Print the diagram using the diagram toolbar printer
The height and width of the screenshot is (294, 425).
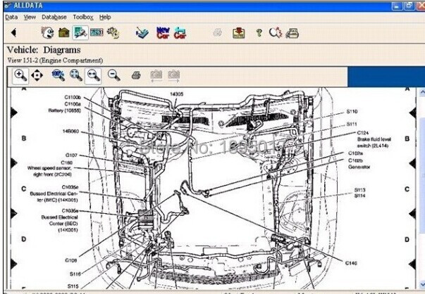coord(137,75)
